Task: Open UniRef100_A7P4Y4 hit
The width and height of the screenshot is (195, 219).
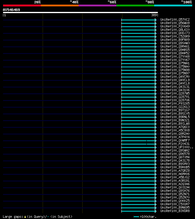Action: click(175, 137)
